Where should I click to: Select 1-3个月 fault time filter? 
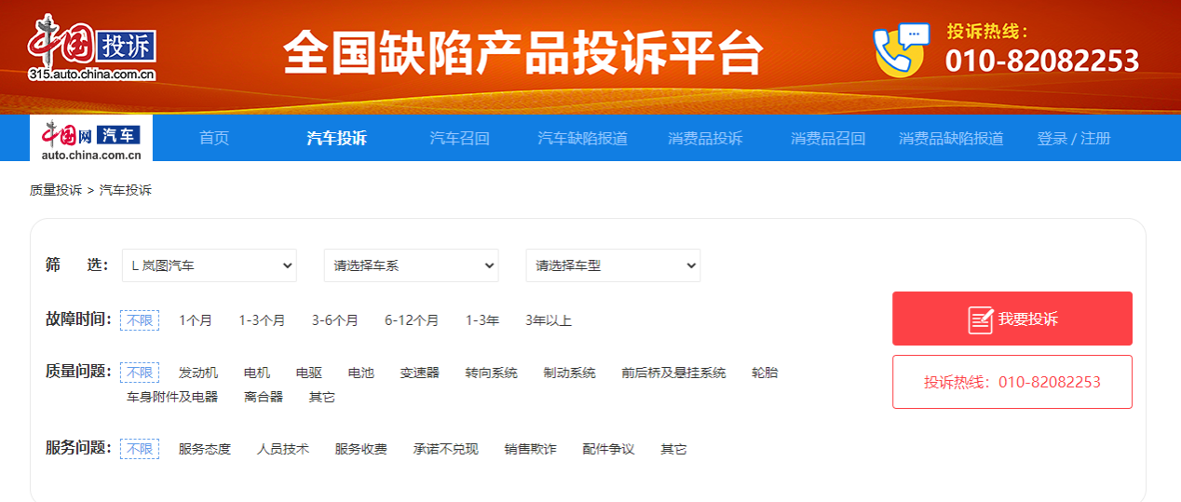click(262, 320)
